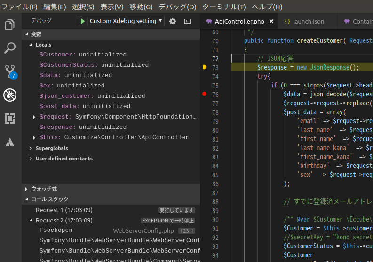Select the $ex variable row
This screenshot has height=262, width=373.
tap(111, 86)
